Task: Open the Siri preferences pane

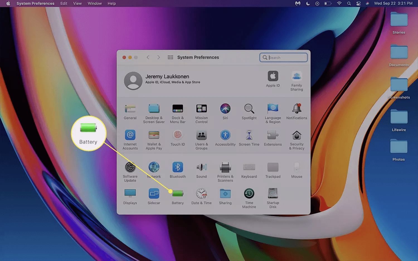Action: [x=225, y=112]
